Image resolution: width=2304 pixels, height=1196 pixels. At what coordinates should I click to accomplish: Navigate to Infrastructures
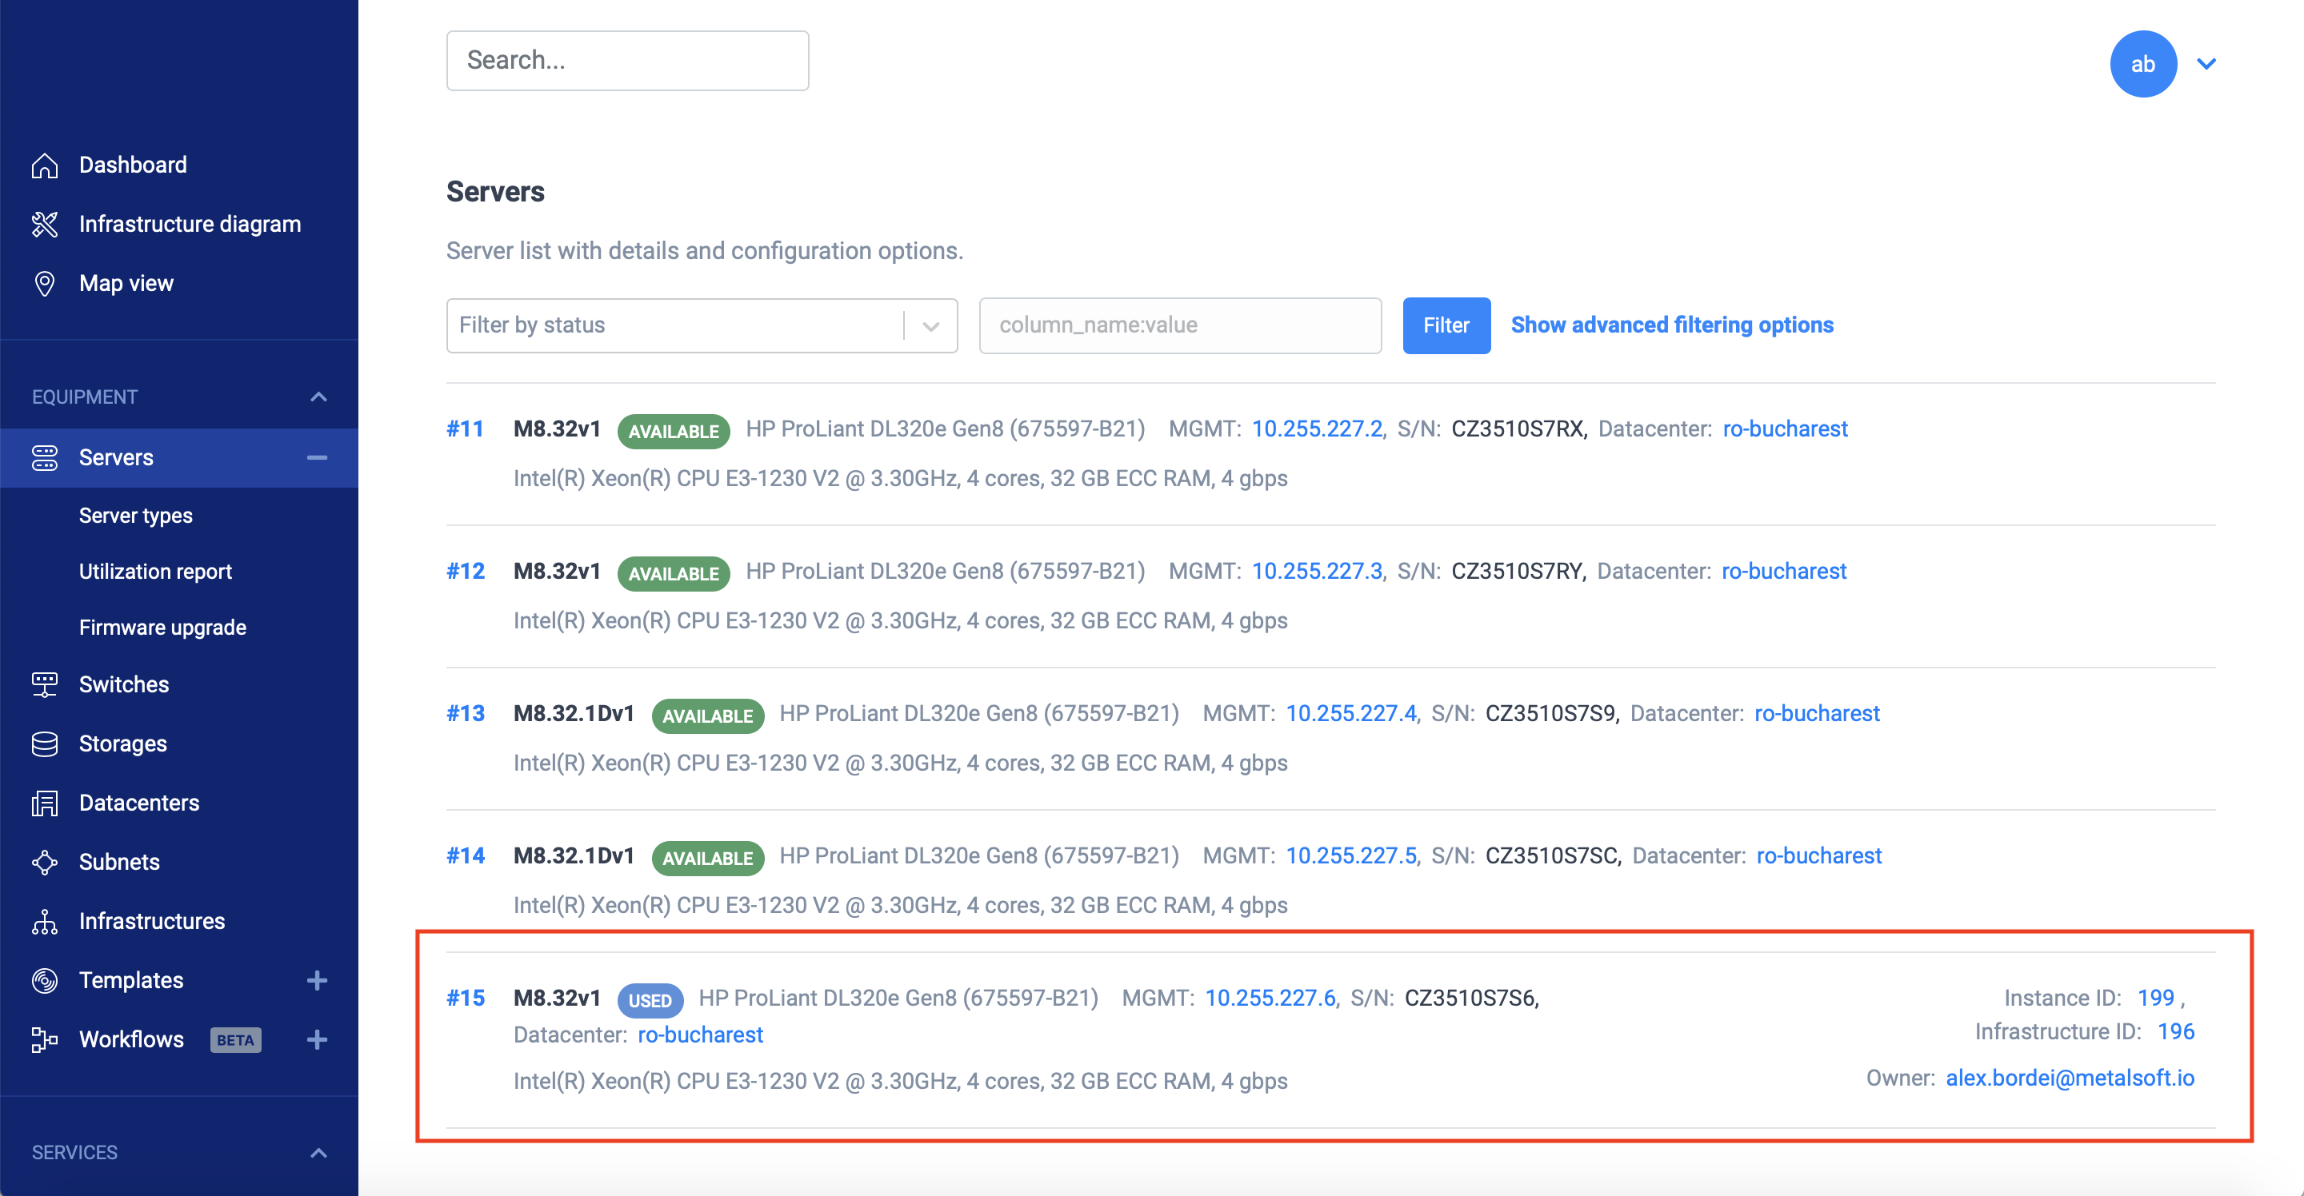tap(151, 921)
